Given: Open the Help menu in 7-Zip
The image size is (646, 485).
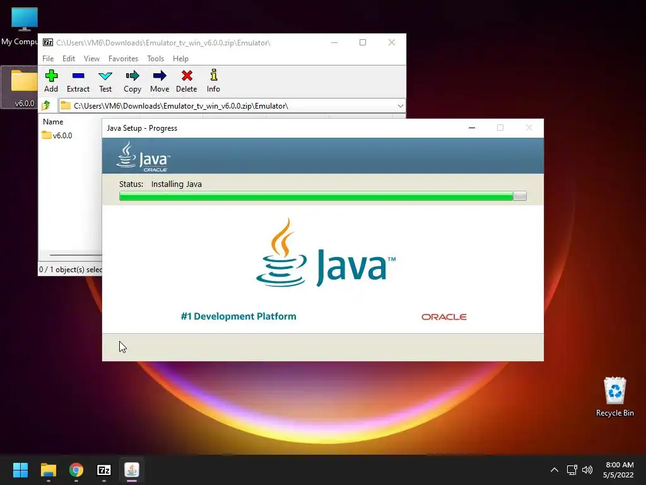Looking at the screenshot, I should click(180, 59).
